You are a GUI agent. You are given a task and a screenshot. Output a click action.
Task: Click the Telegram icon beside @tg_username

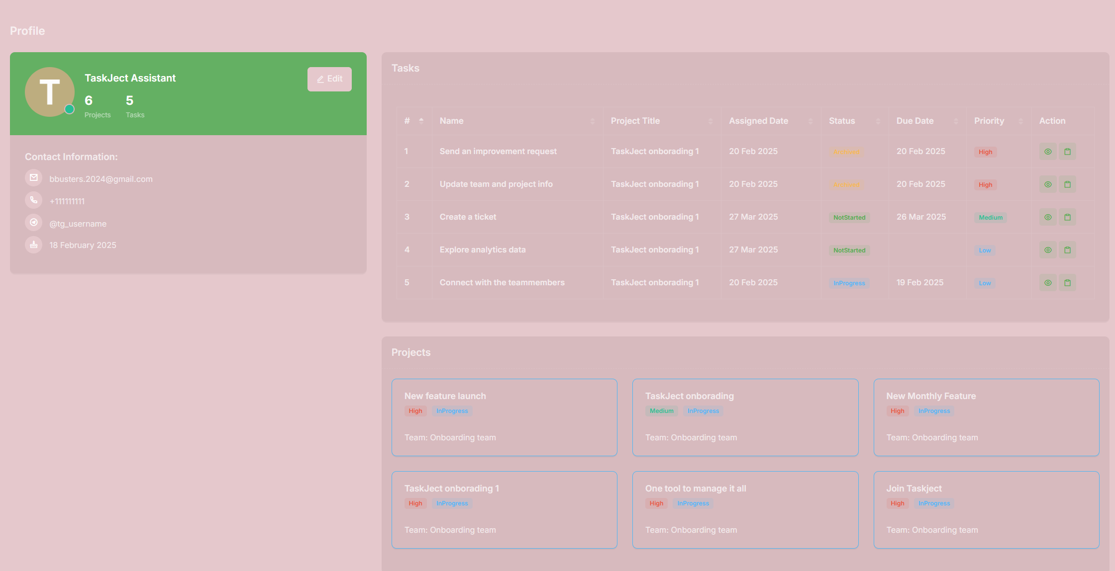tap(33, 222)
